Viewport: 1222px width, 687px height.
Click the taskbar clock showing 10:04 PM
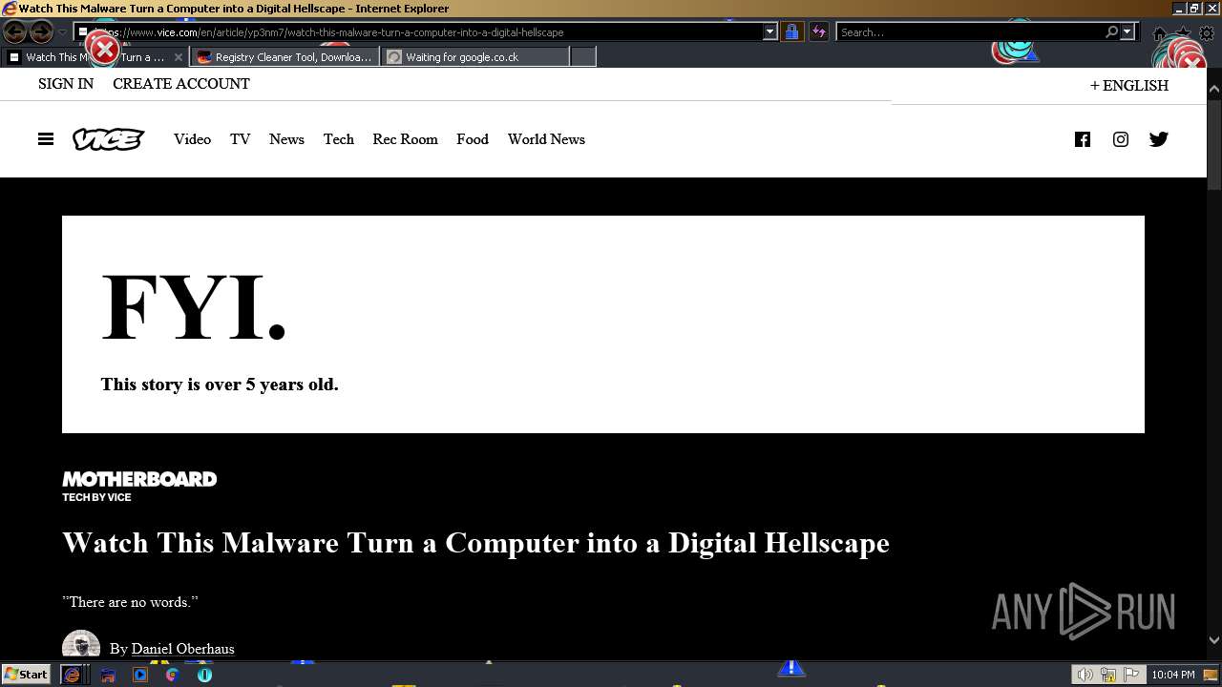pos(1173,675)
